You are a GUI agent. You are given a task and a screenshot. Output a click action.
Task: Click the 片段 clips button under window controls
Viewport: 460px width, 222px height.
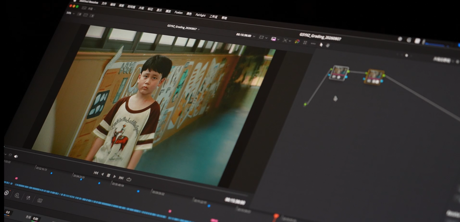88,9
